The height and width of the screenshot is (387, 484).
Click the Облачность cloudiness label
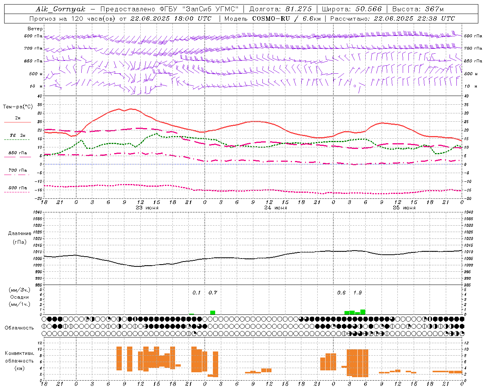coord(19,328)
